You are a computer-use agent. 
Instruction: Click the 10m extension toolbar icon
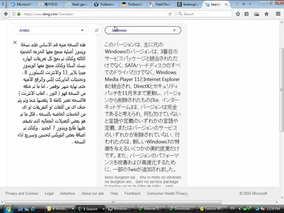(257, 14)
